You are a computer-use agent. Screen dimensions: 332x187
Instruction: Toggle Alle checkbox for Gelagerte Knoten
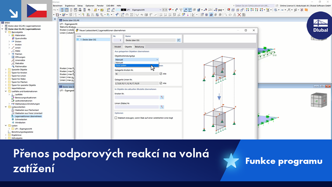coord(161,74)
